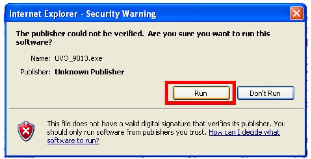Screen dimensions: 311x159
Task: Click the horizontal separator line below the buttons
Action: [x=156, y=108]
